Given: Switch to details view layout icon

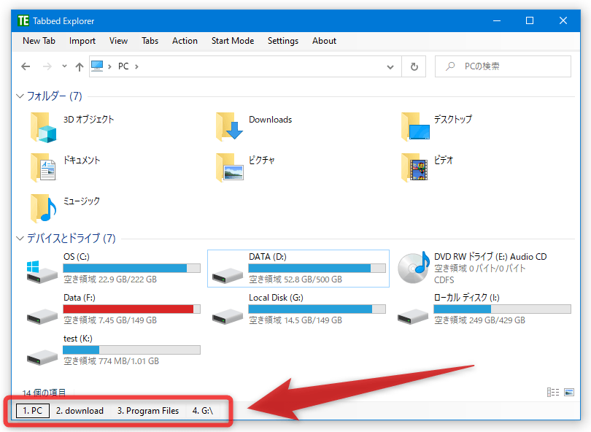Looking at the screenshot, I should tap(553, 393).
